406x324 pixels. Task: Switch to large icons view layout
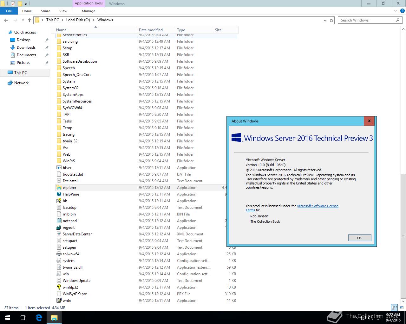point(401,308)
